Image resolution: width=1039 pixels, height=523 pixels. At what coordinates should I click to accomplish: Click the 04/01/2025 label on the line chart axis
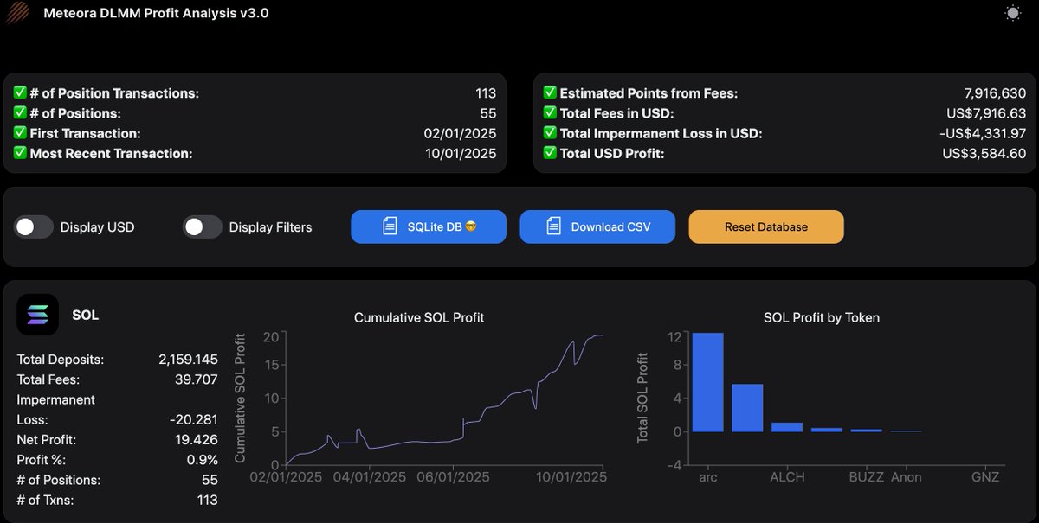[370, 477]
